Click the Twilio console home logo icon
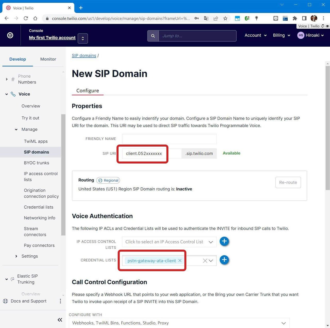 pyautogui.click(x=10, y=35)
